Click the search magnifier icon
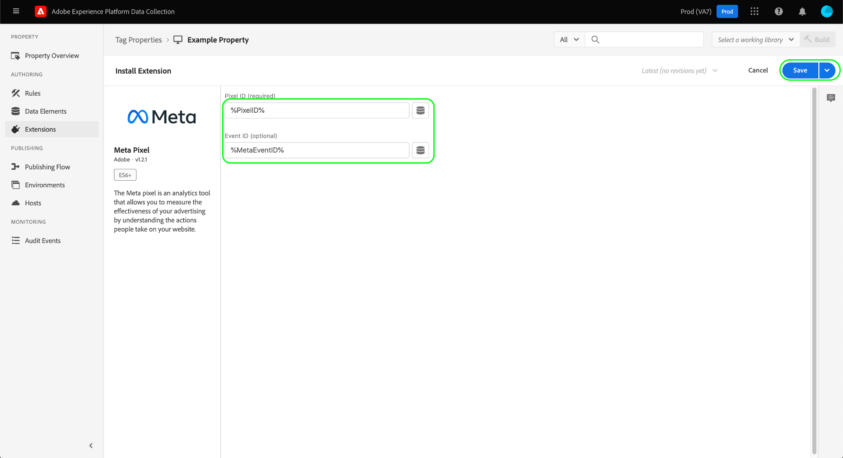Screen dimensions: 843x458 595,39
